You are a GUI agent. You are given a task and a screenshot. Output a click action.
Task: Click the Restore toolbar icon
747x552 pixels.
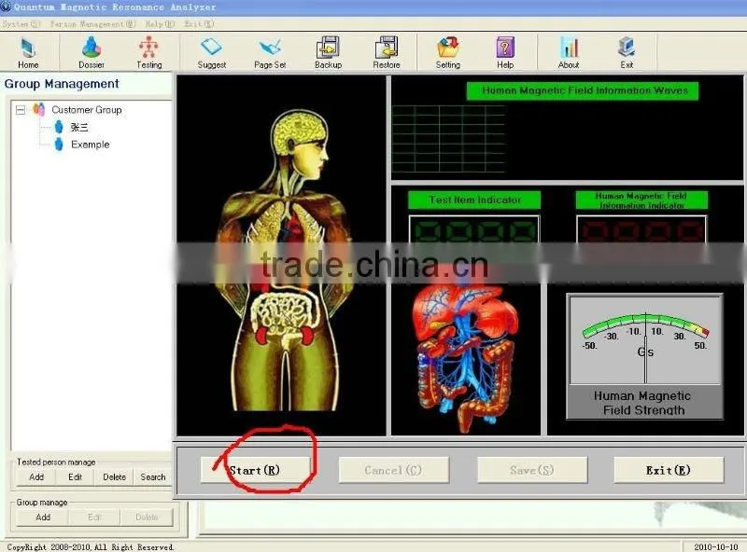[387, 53]
